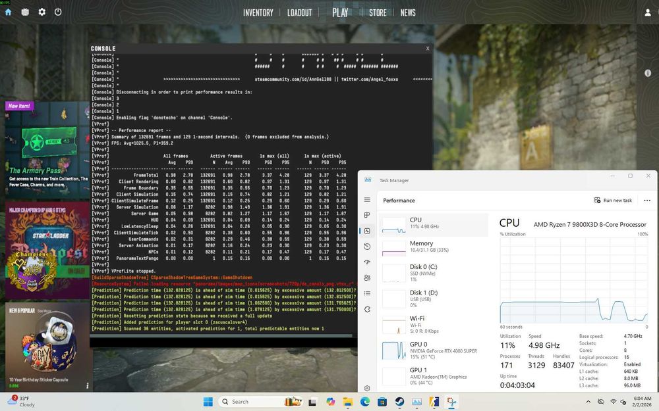Click the 'Client Rendering' row in VProf table
This screenshot has width=659, height=411.
click(x=219, y=181)
